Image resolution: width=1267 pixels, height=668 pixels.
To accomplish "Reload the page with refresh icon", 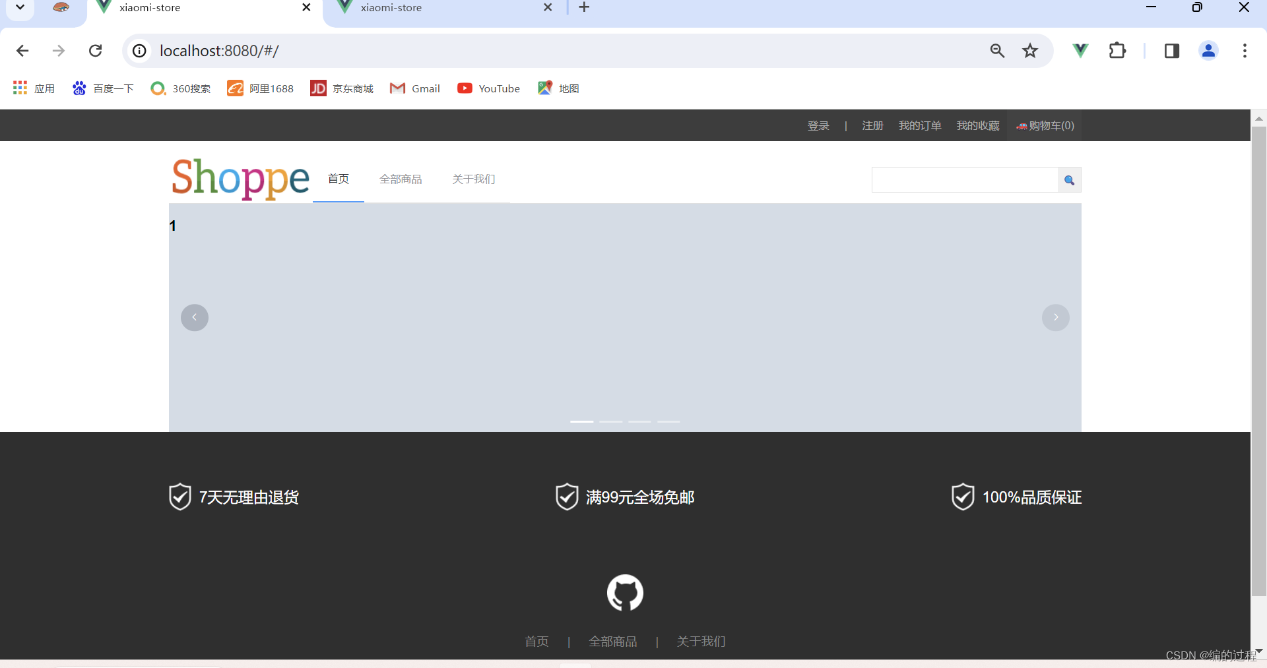I will coord(96,51).
